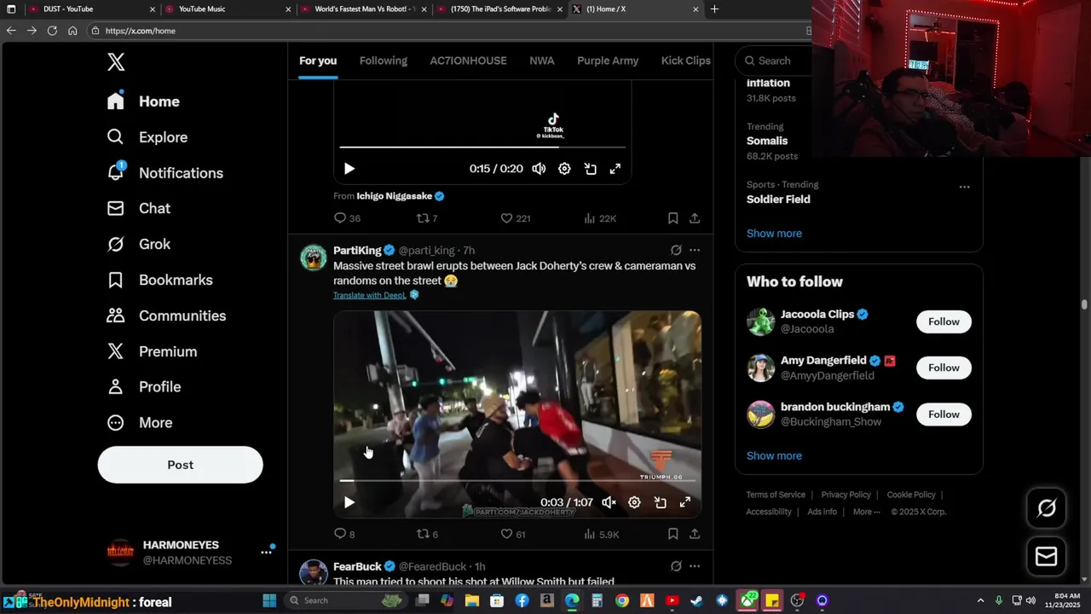Toggle sound on the TikTok video
This screenshot has height=614, width=1091.
coord(539,169)
